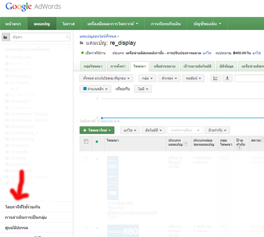Click the แคมเปญออนไลน์ทั้งหมด breadcrumb link
This screenshot has height=237, width=264.
click(98, 36)
